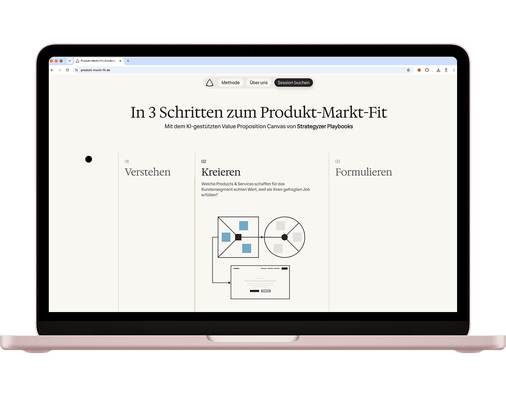
Task: Click the red close window button
Action: coord(51,61)
